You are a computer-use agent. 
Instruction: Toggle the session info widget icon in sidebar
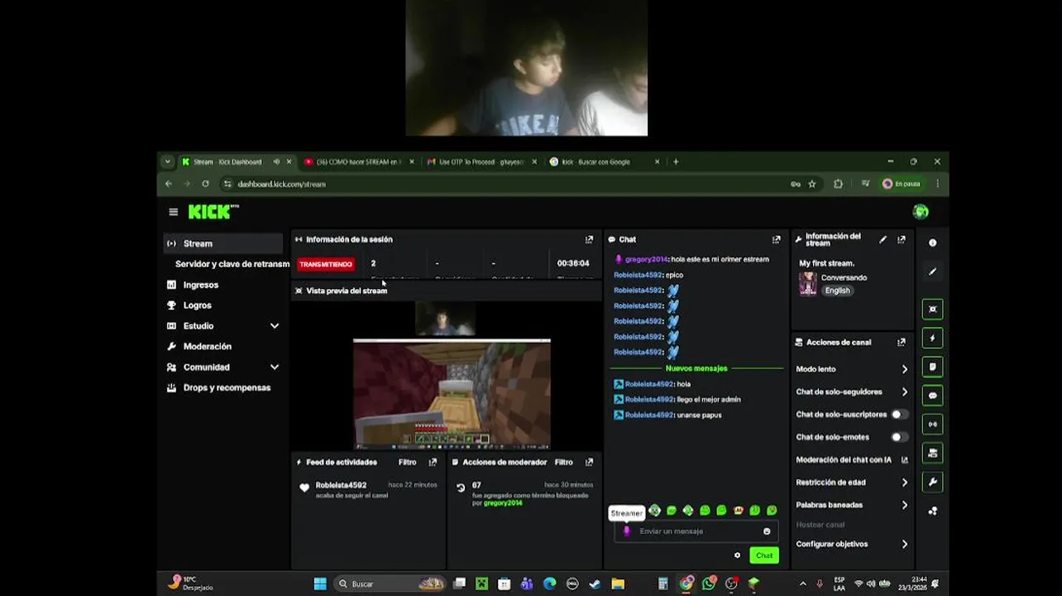[x=932, y=424]
